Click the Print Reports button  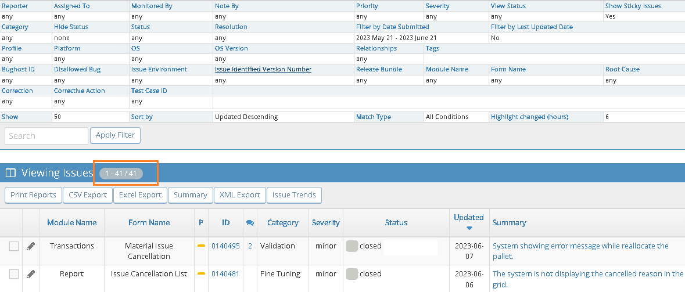(x=33, y=195)
